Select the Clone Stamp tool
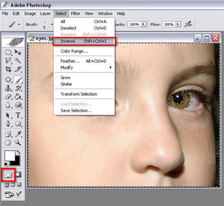Screen dimensions: 224x206 (x=8, y=88)
